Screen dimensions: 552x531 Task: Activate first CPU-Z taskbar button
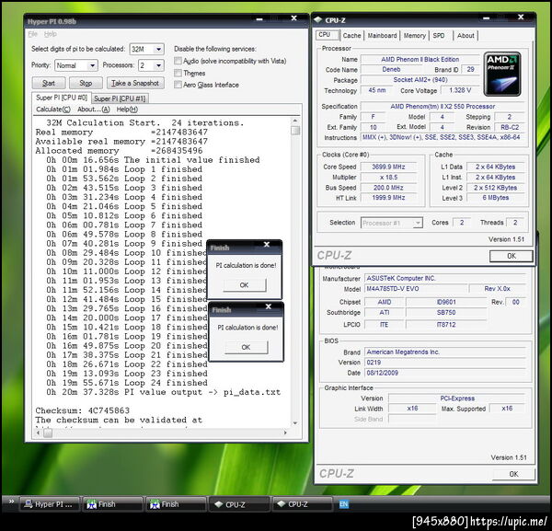(x=239, y=504)
